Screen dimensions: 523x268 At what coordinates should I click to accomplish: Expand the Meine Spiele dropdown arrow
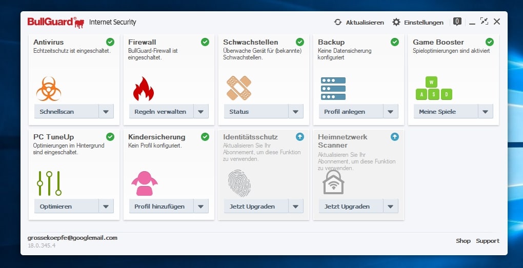point(486,112)
